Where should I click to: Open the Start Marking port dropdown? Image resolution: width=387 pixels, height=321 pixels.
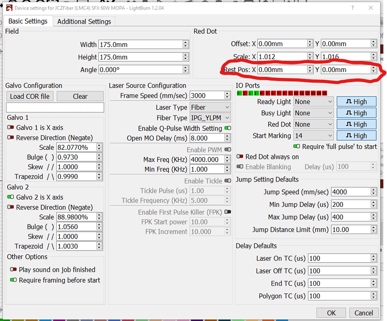(313, 135)
